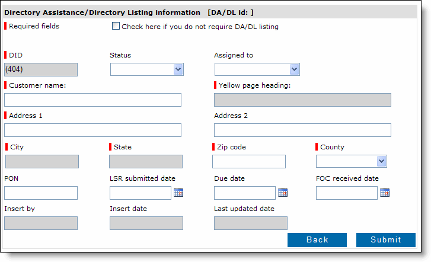Click the Yellow page heading field

click(302, 100)
